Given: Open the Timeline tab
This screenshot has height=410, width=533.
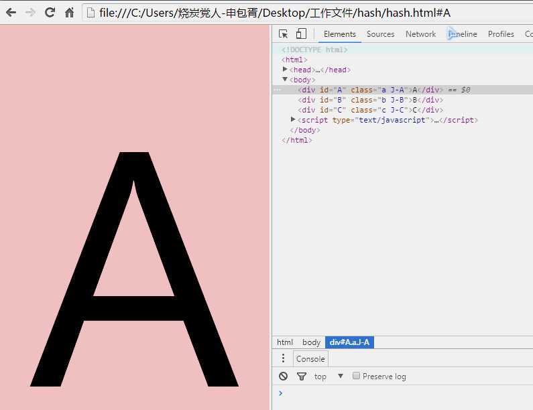Looking at the screenshot, I should point(463,34).
